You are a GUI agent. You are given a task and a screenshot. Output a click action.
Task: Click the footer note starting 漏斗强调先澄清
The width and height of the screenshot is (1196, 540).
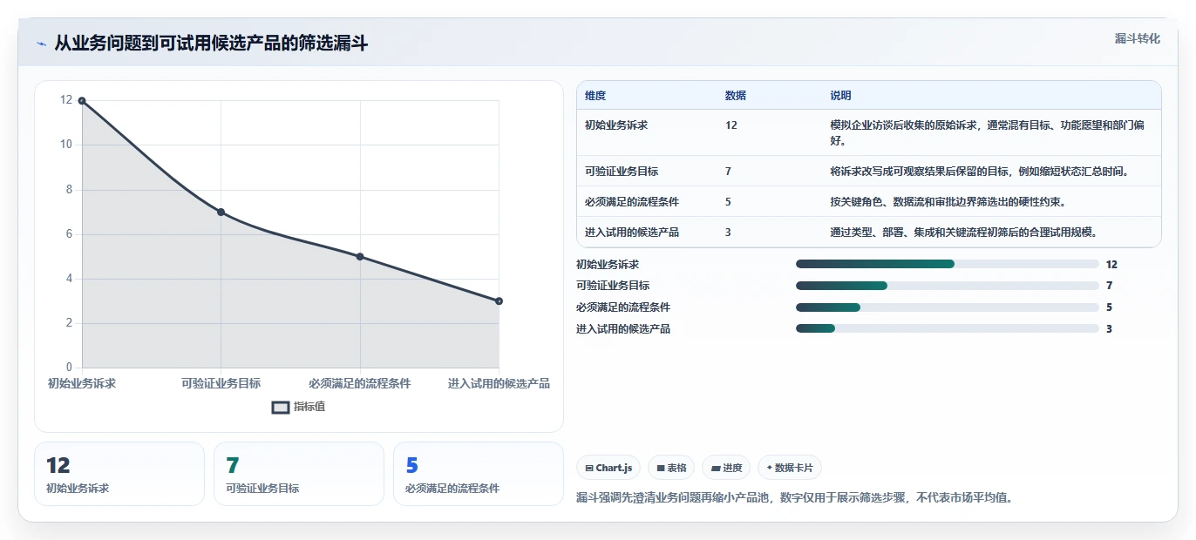point(794,498)
